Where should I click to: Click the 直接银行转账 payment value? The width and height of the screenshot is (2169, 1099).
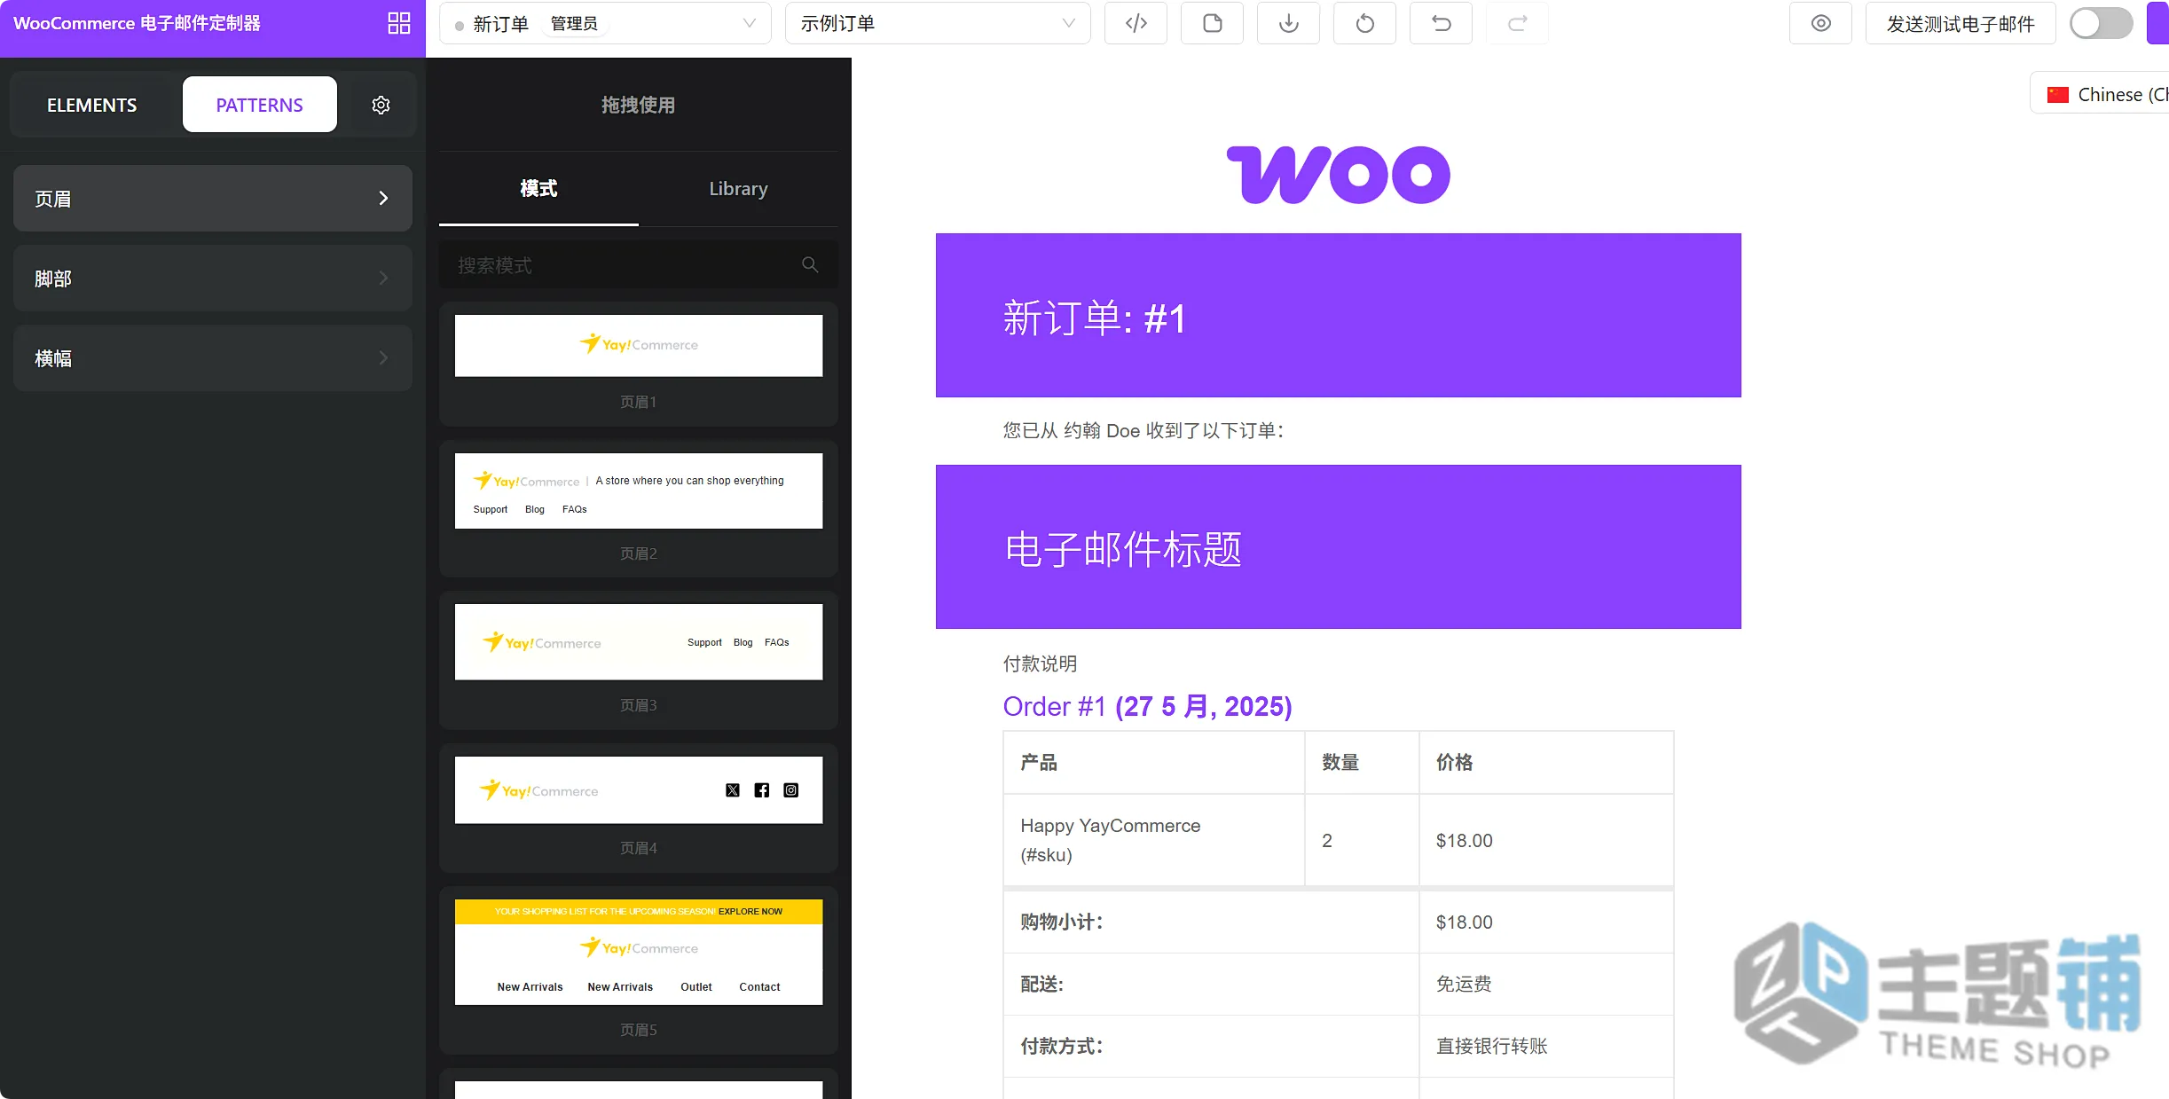(x=1491, y=1047)
